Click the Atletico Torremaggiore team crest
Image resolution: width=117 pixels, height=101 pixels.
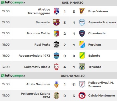56,11
